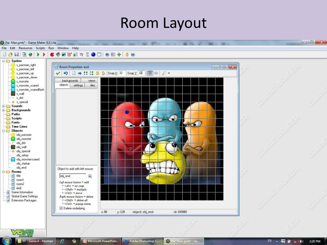Open extension packages with the green plus

[x=119, y=55]
